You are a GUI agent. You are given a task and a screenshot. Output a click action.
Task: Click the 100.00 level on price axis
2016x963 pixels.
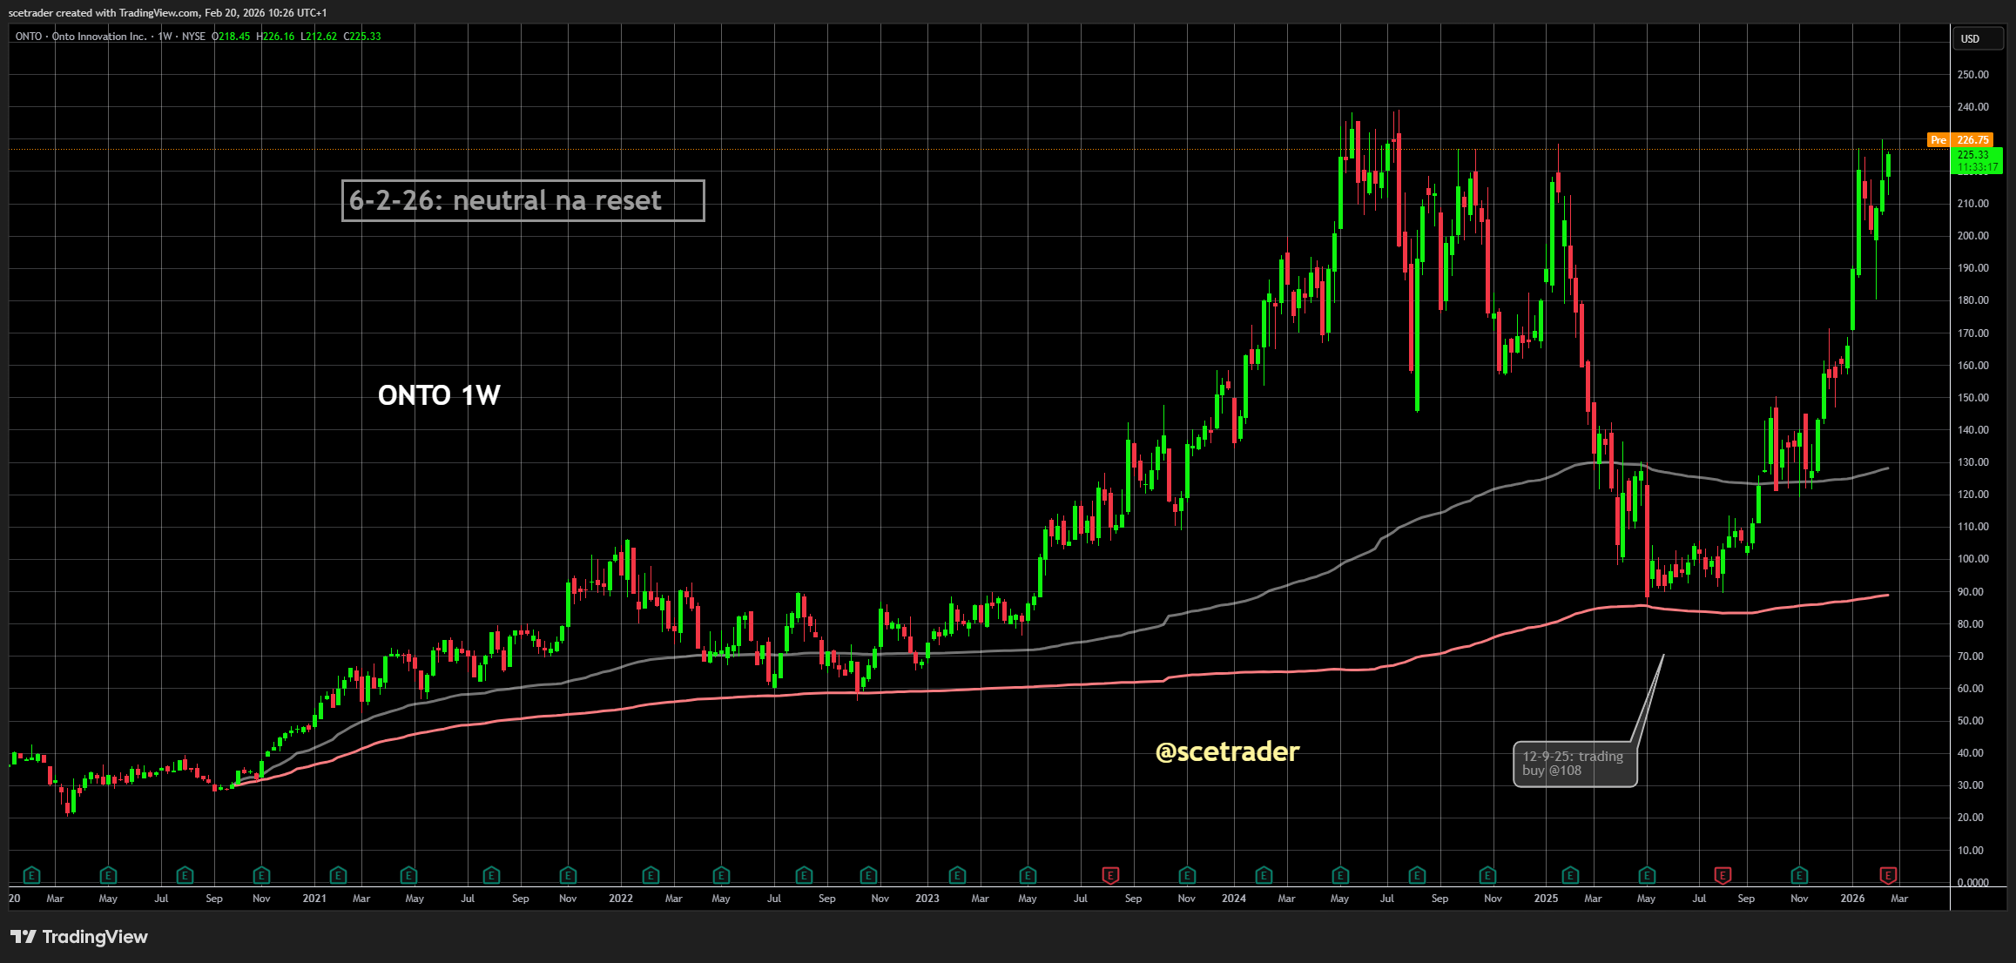tap(1972, 559)
